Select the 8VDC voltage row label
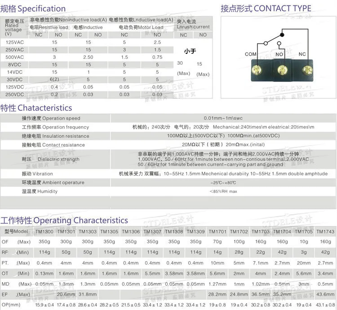Image resolution: width=337 pixels, height=310 pixels. click(15, 65)
